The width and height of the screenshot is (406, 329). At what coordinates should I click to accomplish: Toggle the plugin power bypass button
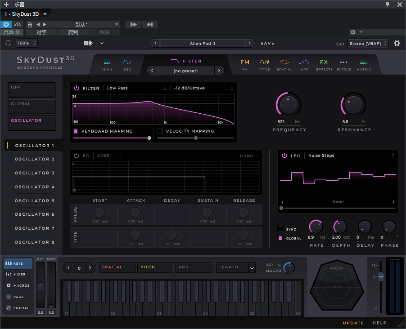[x=6, y=25]
